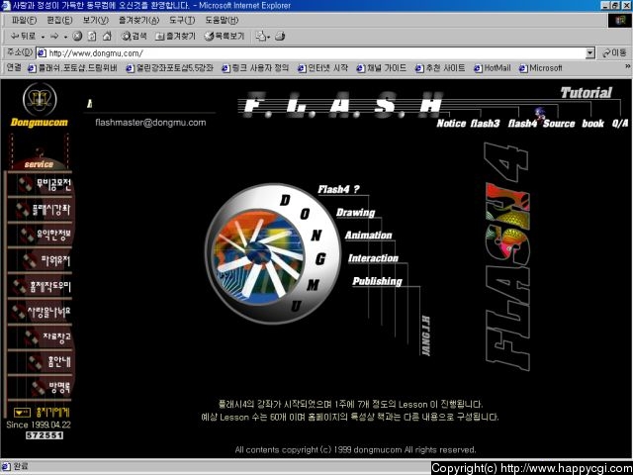Image resolution: width=633 pixels, height=475 pixels.
Task: Open 인터넷 시작 links shortcut
Action: tap(322, 68)
